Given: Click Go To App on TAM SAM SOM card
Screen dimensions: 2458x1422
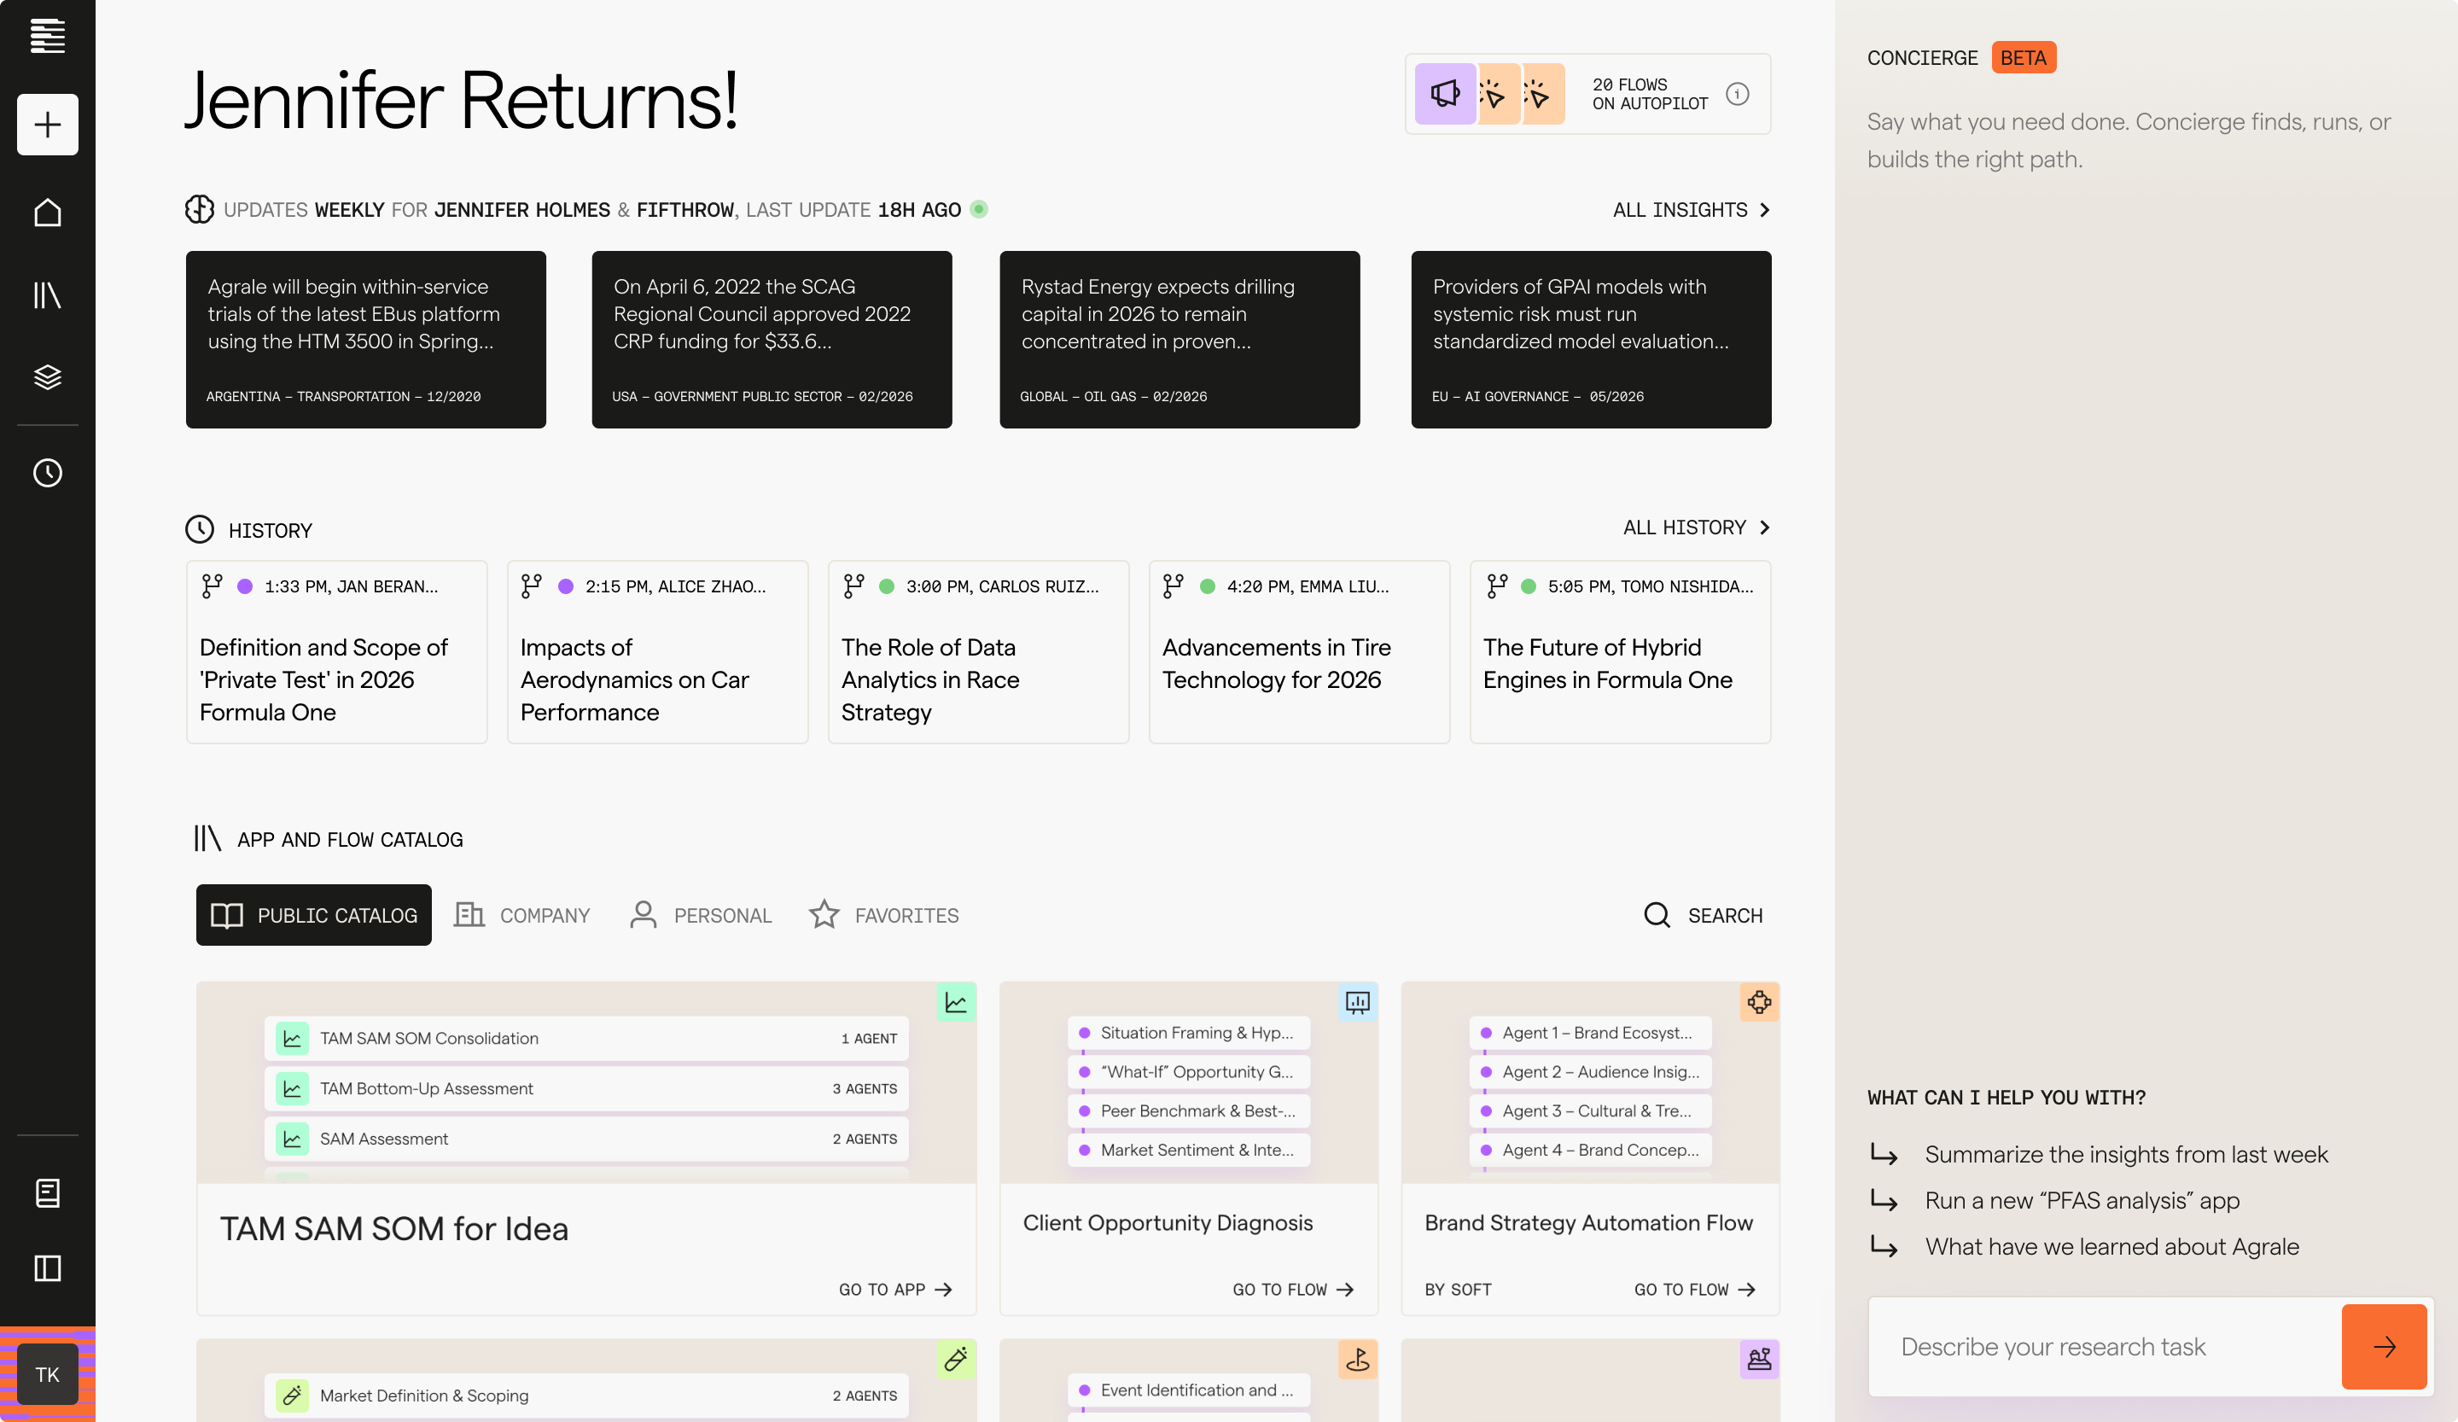Looking at the screenshot, I should pyautogui.click(x=895, y=1290).
